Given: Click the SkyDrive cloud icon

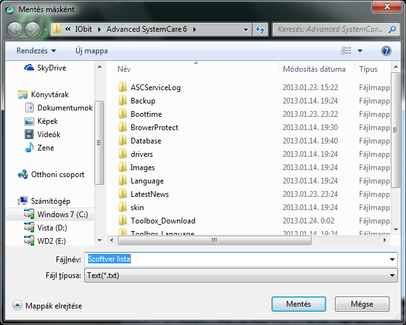Looking at the screenshot, I should [x=29, y=68].
